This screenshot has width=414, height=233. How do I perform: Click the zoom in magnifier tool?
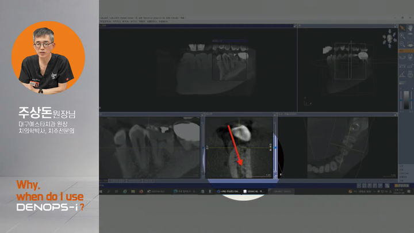click(402, 36)
